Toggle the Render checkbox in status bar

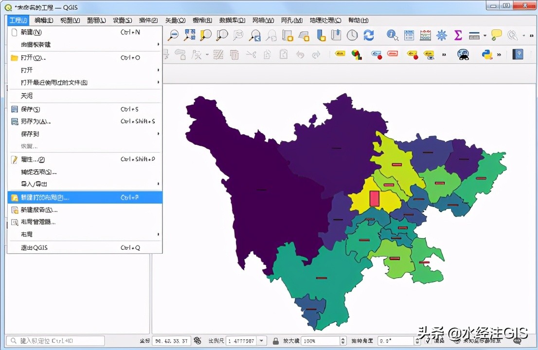pos(428,341)
